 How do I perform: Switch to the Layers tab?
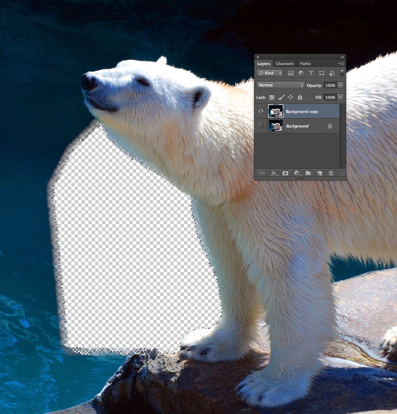tap(263, 64)
